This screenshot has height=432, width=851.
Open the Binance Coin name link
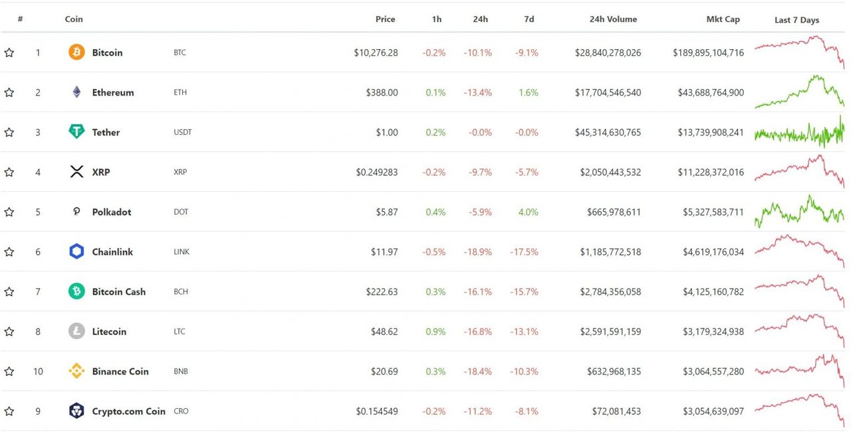[x=120, y=371]
